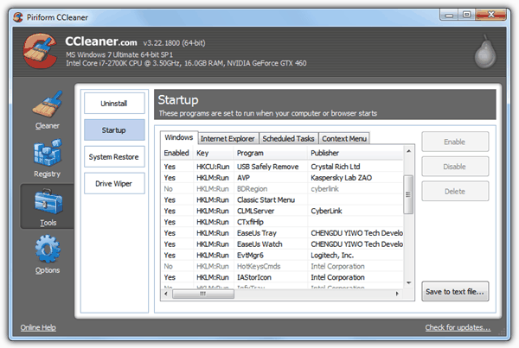Select the CTxfiHlp entry
The width and height of the screenshot is (519, 348).
click(282, 222)
